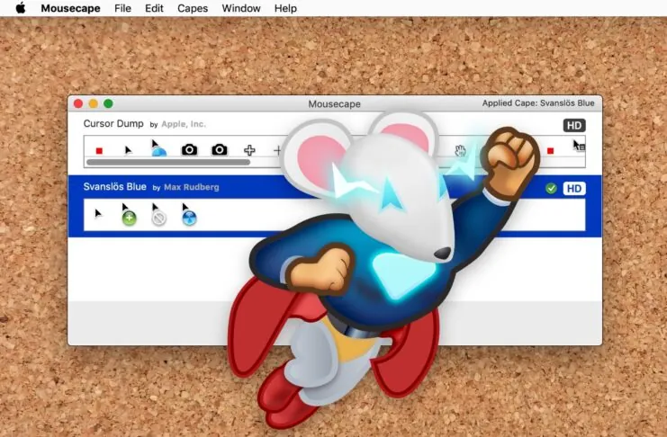This screenshot has height=437, width=667.
Task: Select the not-allowed arrow cursor in Svanslös Blue
Action: [158, 214]
